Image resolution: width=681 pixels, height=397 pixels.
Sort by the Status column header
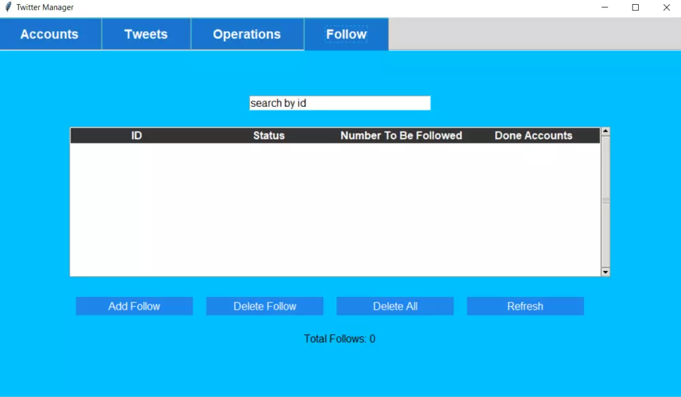pyautogui.click(x=269, y=136)
